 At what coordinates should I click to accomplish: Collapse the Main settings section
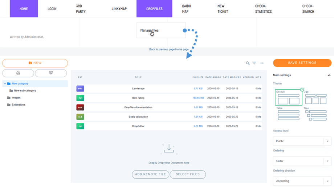click(329, 76)
